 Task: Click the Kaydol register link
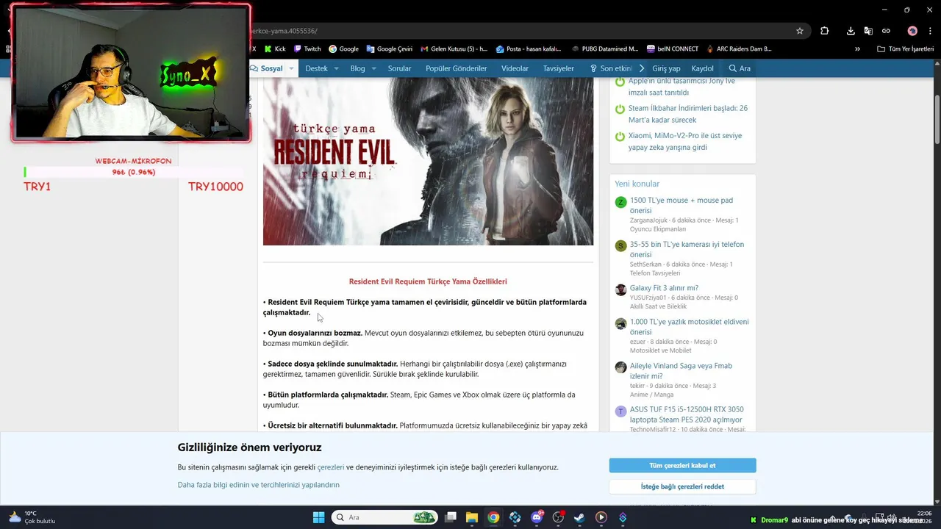tap(703, 68)
